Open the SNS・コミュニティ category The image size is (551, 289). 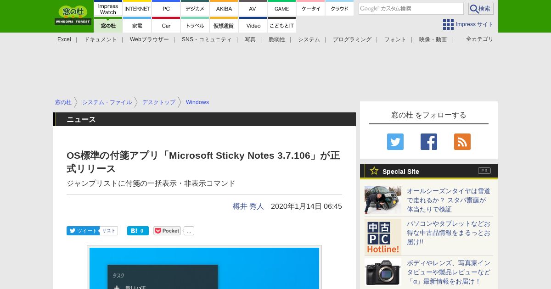coord(207,39)
